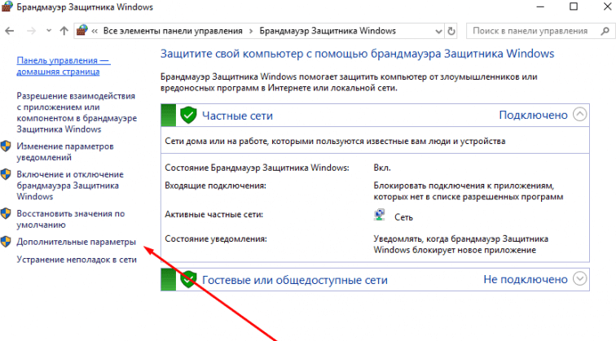Click the Гостевые или общедоступные сети heading
Screen dimensions: 616x341
click(x=295, y=280)
